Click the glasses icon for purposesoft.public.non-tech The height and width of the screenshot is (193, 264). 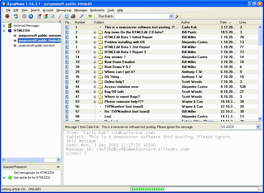click(15, 45)
